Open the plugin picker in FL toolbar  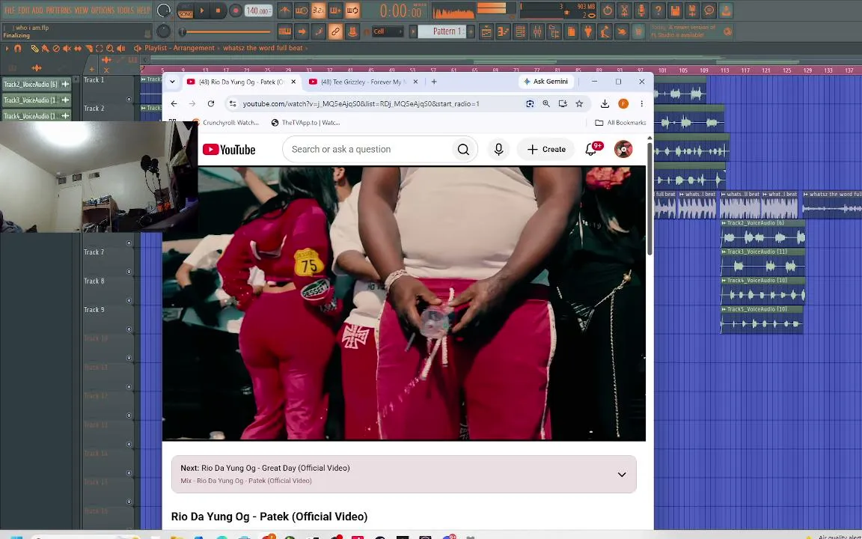(x=587, y=32)
